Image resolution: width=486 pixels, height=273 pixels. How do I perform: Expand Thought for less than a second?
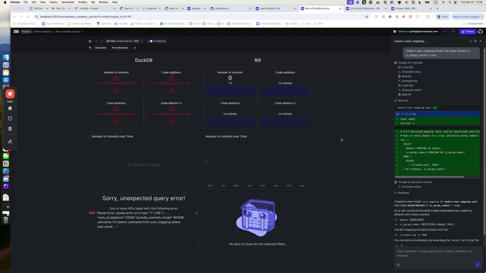coord(413,182)
